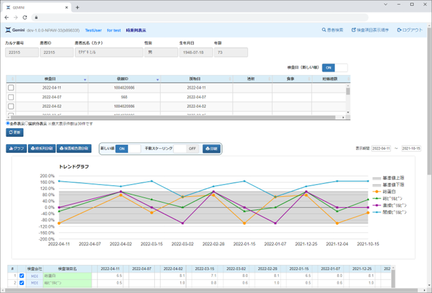
Task: Click display period end date 2021-10-15
Action: tap(412, 149)
